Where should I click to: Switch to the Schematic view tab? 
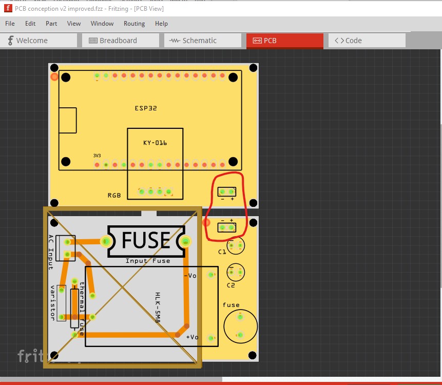[x=203, y=41]
